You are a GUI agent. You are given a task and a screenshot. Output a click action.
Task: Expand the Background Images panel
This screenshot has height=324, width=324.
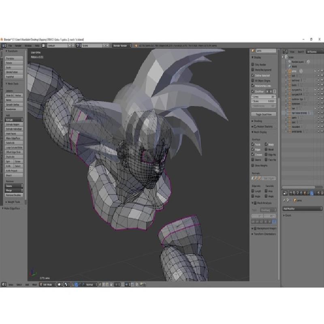point(264,228)
